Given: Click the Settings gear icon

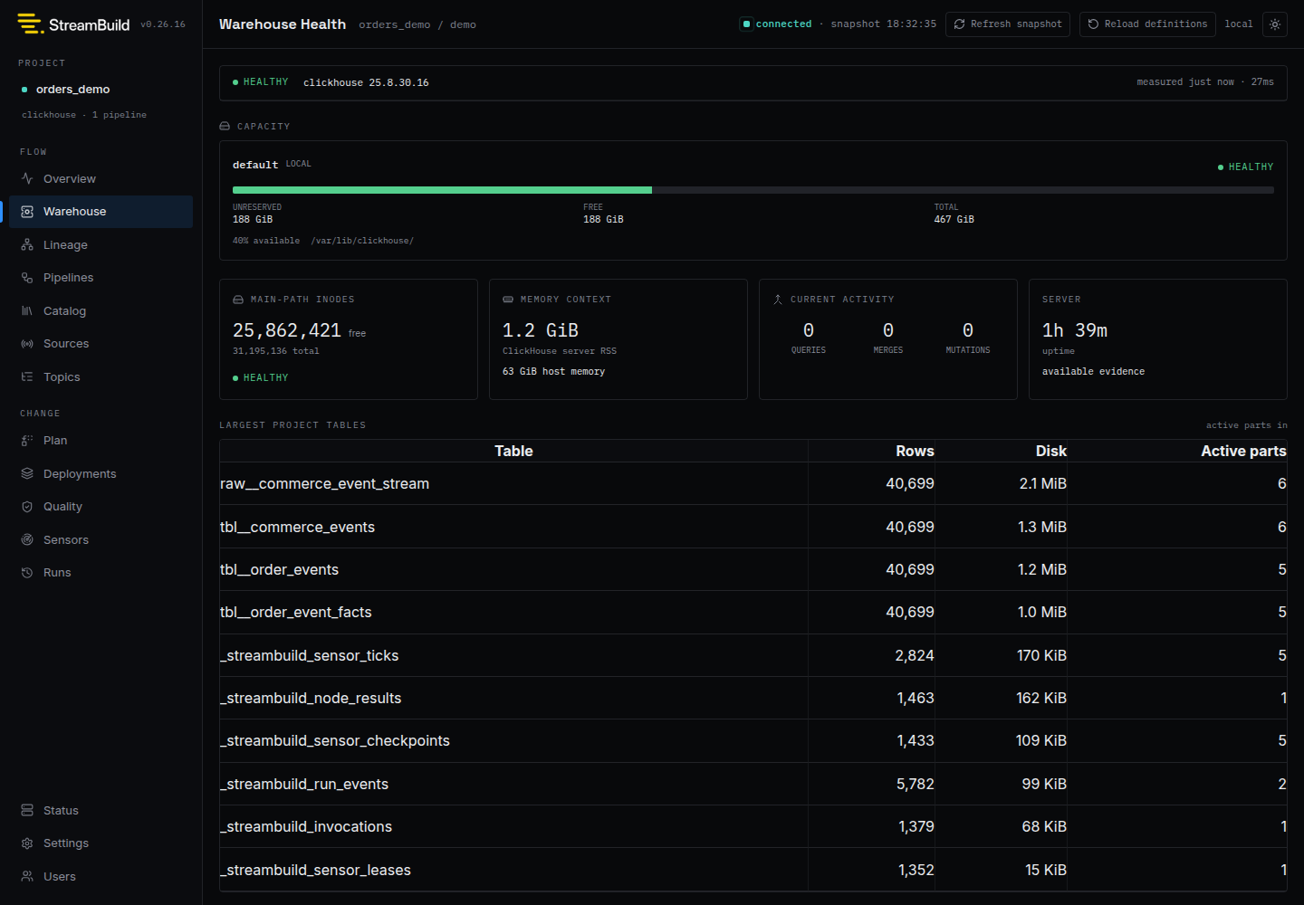Looking at the screenshot, I should click(x=27, y=843).
